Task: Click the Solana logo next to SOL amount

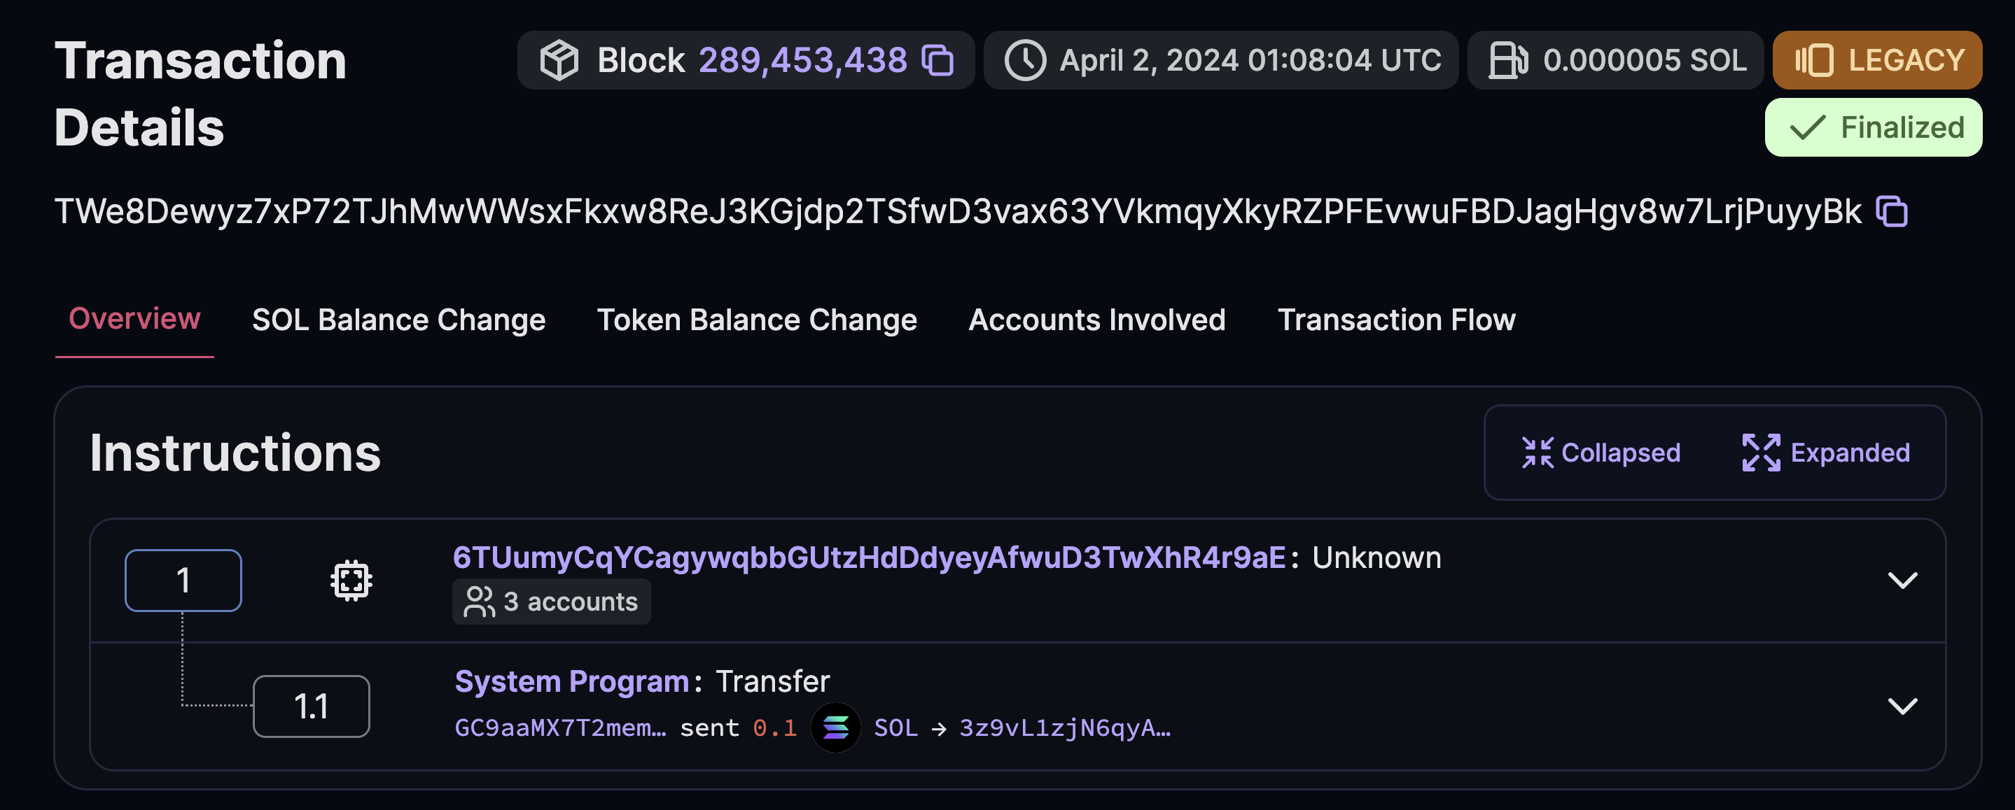Action: pyautogui.click(x=836, y=728)
